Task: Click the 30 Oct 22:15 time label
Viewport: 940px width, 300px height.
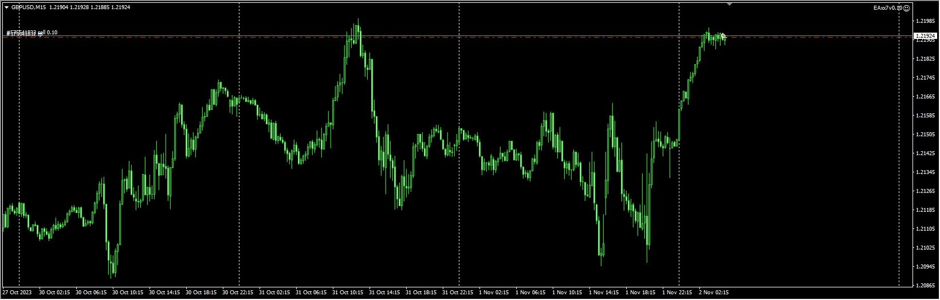Action: tap(238, 293)
